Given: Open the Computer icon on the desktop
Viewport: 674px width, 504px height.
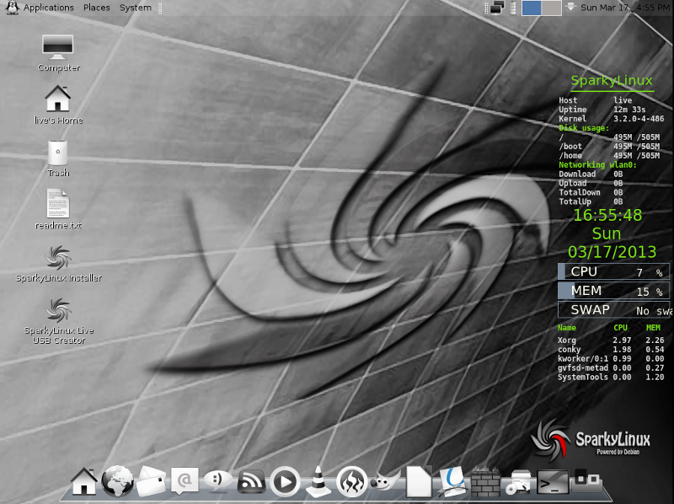Looking at the screenshot, I should (x=57, y=45).
